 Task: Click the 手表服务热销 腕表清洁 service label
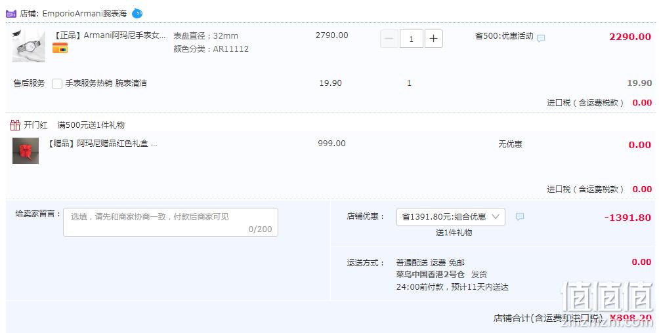106,83
